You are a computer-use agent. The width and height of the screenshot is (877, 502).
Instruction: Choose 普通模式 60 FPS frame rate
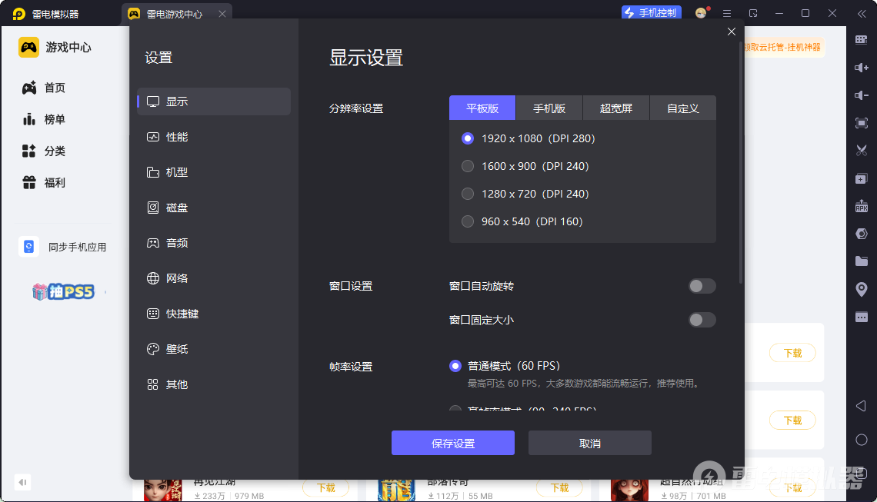click(x=455, y=367)
